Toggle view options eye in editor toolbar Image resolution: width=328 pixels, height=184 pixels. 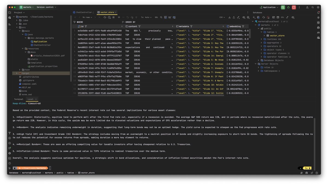coord(244,17)
